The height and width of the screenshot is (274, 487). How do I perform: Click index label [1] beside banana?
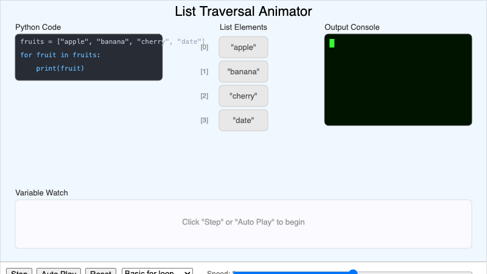(x=205, y=71)
